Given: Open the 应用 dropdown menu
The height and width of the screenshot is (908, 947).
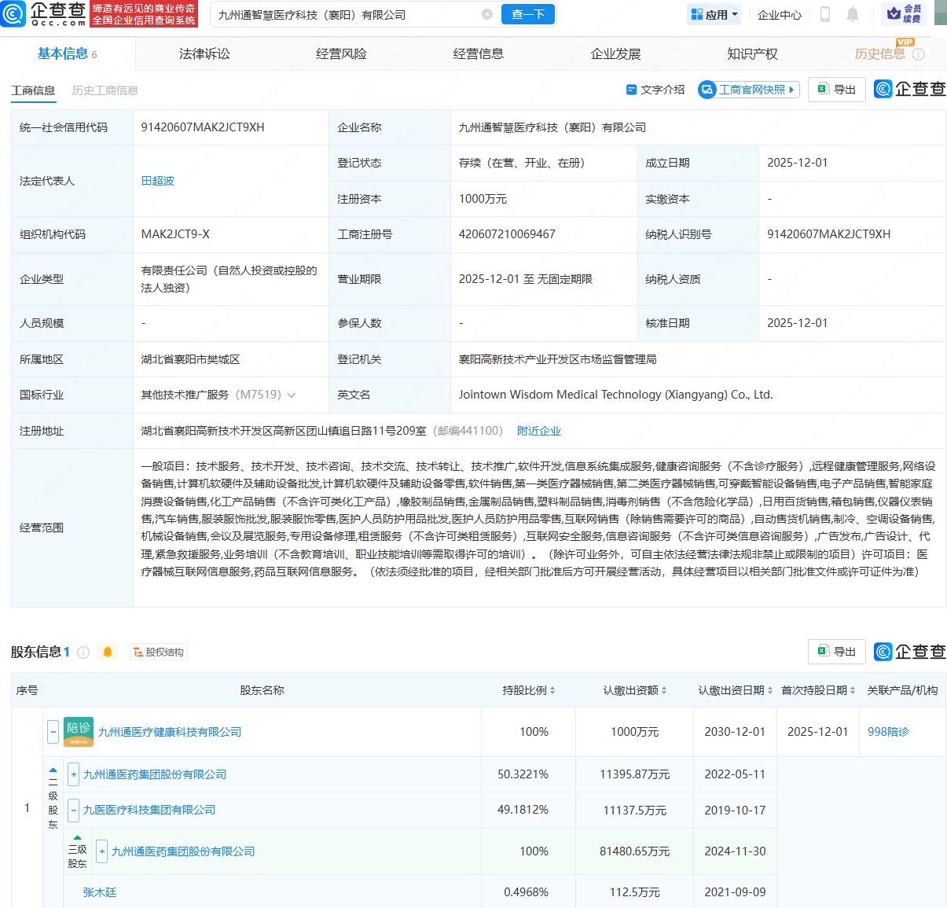Looking at the screenshot, I should click(714, 14).
